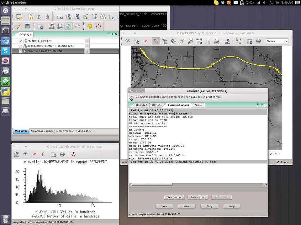
Task: Erase the map display with eraser icon
Action: click(145, 41)
